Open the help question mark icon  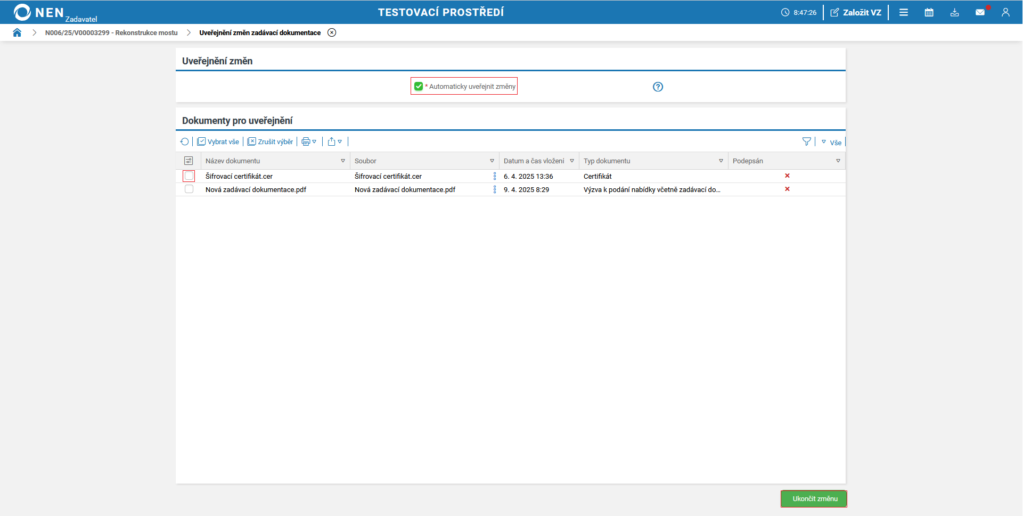tap(658, 87)
